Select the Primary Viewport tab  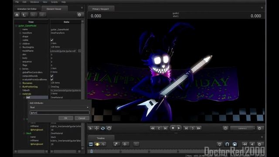click(101, 9)
